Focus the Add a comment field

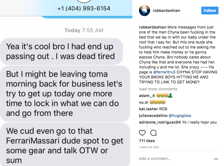(176, 159)
